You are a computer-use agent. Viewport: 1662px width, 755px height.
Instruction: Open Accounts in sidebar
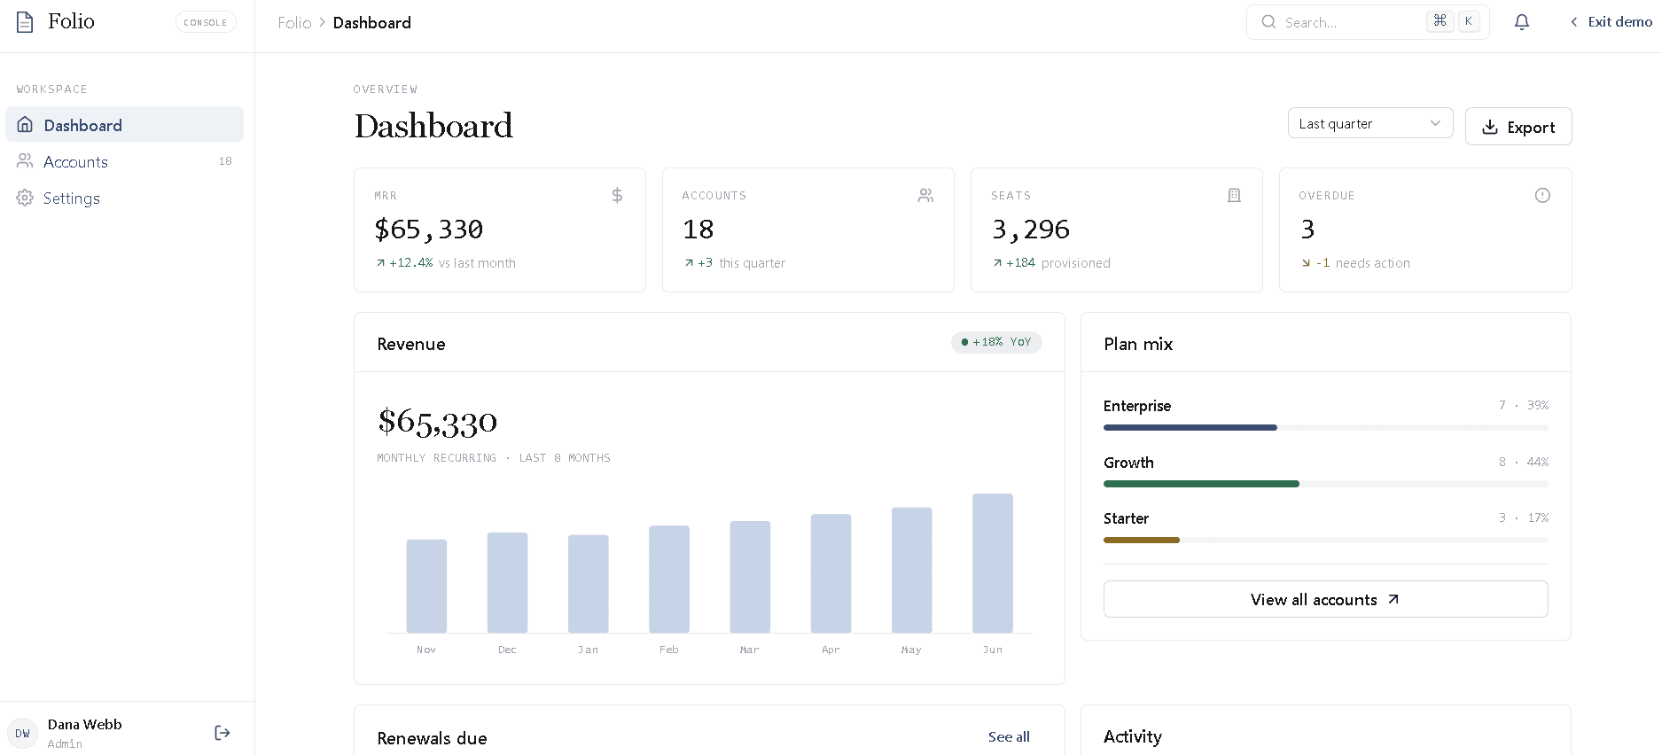[125, 161]
